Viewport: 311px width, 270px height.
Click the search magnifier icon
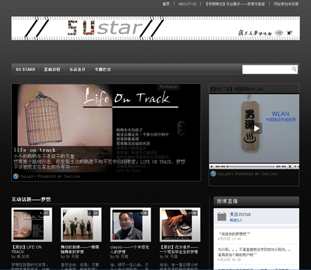point(294,69)
